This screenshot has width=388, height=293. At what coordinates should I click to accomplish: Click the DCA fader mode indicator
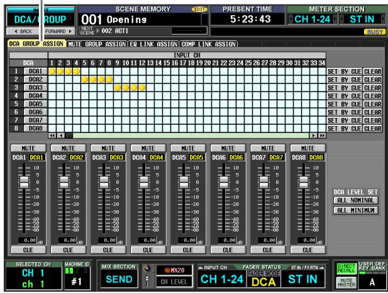coord(263,282)
